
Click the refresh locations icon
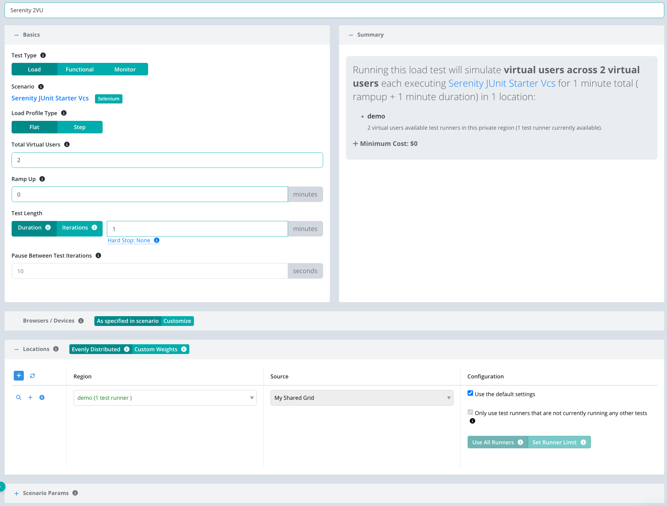[x=32, y=376]
